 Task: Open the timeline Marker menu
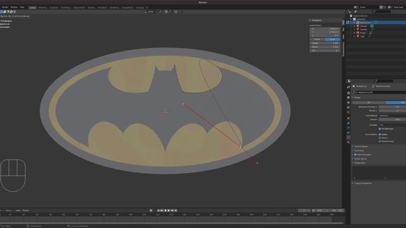click(x=26, y=210)
